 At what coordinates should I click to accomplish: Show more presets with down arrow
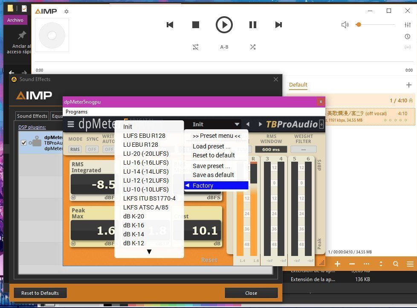tap(149, 252)
